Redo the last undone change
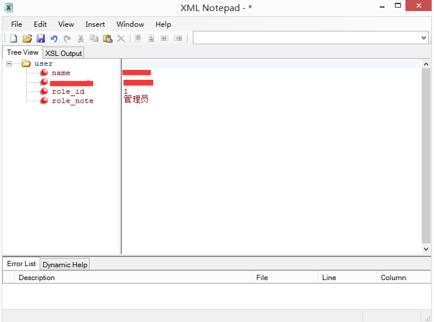This screenshot has height=322, width=434. pyautogui.click(x=67, y=38)
